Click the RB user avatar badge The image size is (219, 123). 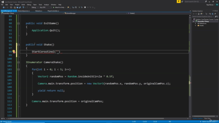click(x=217, y=4)
